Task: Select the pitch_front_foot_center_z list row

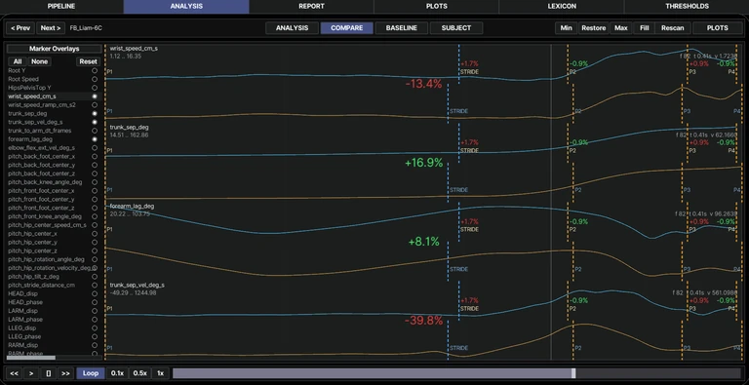Action: 54,209
